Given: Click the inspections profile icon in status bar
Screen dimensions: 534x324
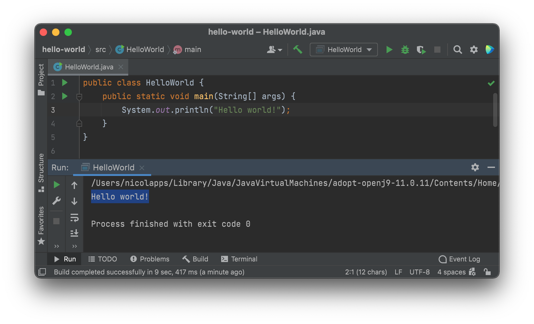Looking at the screenshot, I should click(x=472, y=272).
